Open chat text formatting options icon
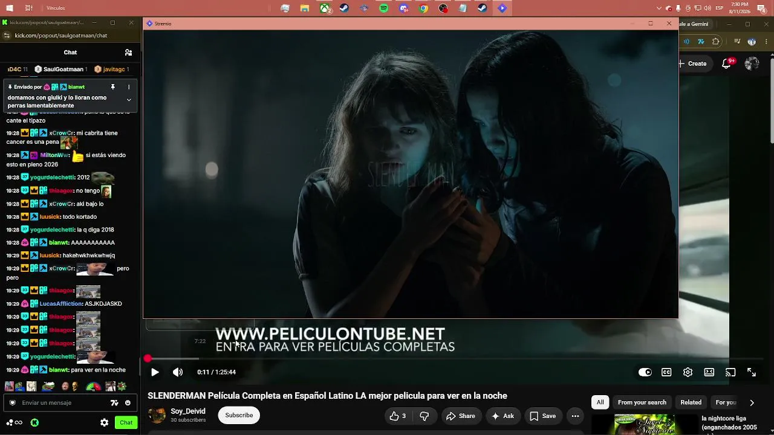Image resolution: width=774 pixels, height=435 pixels. click(x=114, y=403)
